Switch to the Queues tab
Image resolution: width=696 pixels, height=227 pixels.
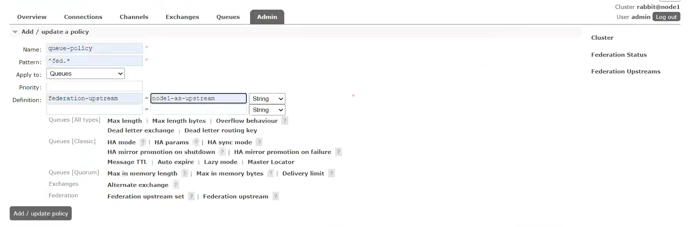[x=228, y=17]
